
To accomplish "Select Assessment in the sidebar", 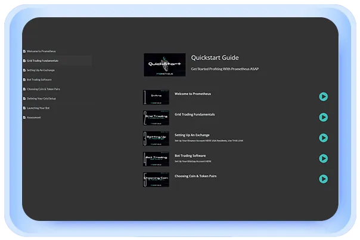I will tap(34, 117).
